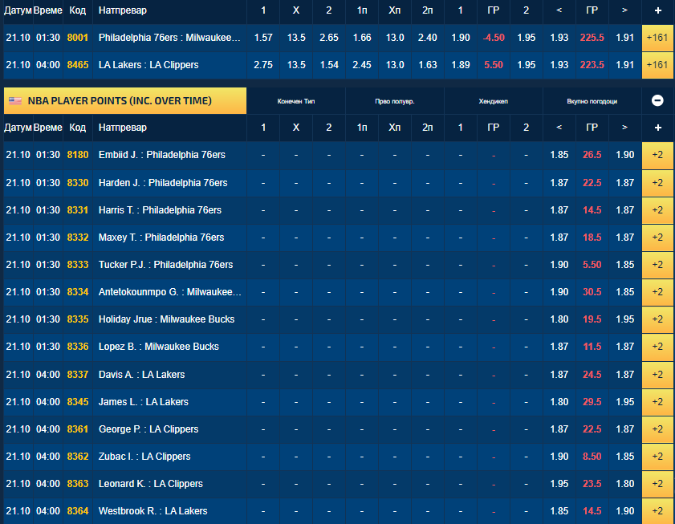The width and height of the screenshot is (675, 524).
Task: Open Leonard K. : LA Clippers match link
Action: [150, 484]
